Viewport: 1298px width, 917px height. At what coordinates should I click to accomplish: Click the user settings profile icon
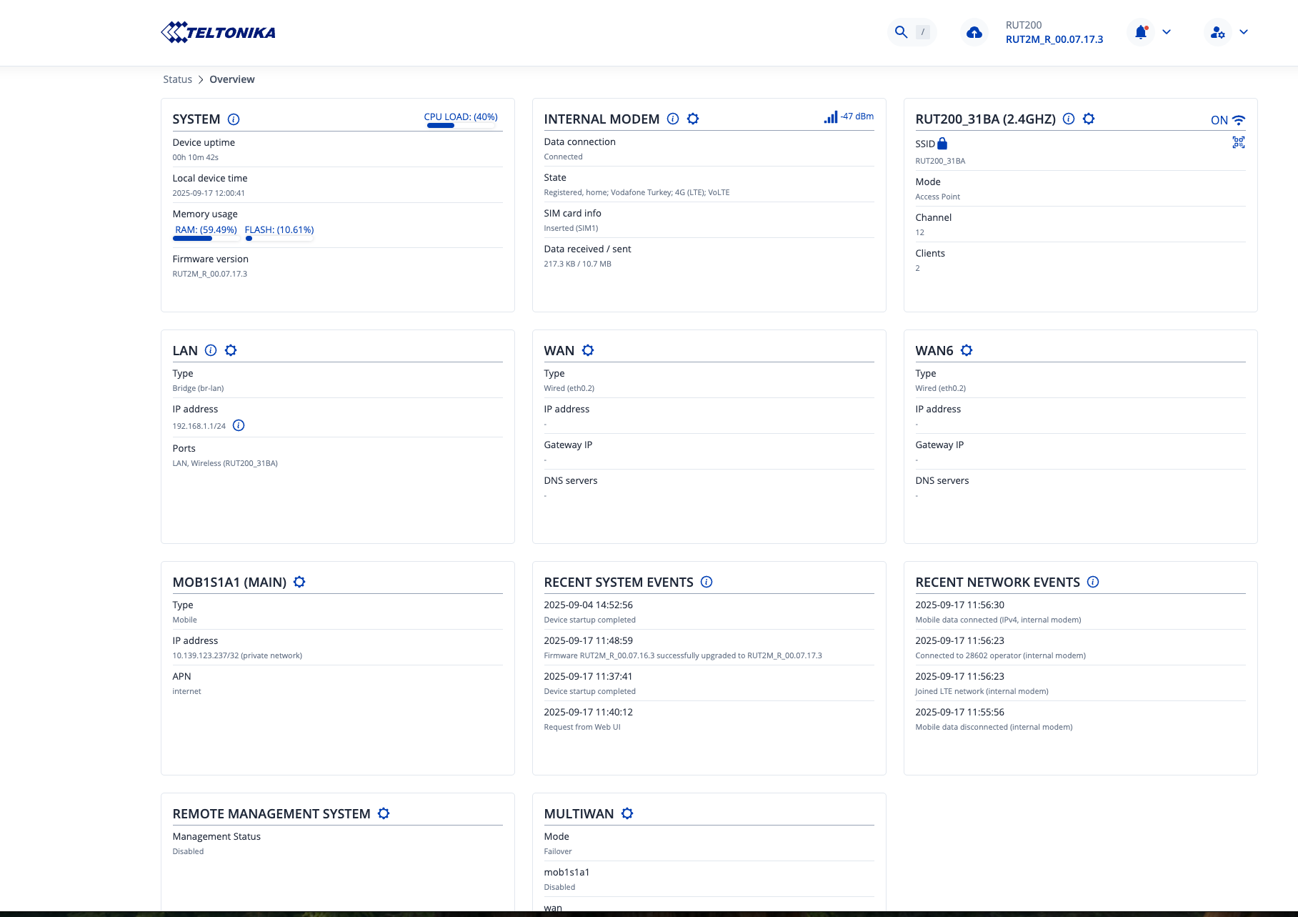coord(1217,32)
